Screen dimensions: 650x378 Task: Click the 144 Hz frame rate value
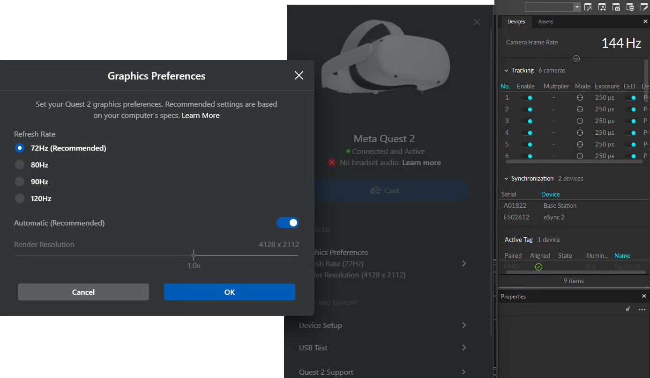[x=621, y=43]
